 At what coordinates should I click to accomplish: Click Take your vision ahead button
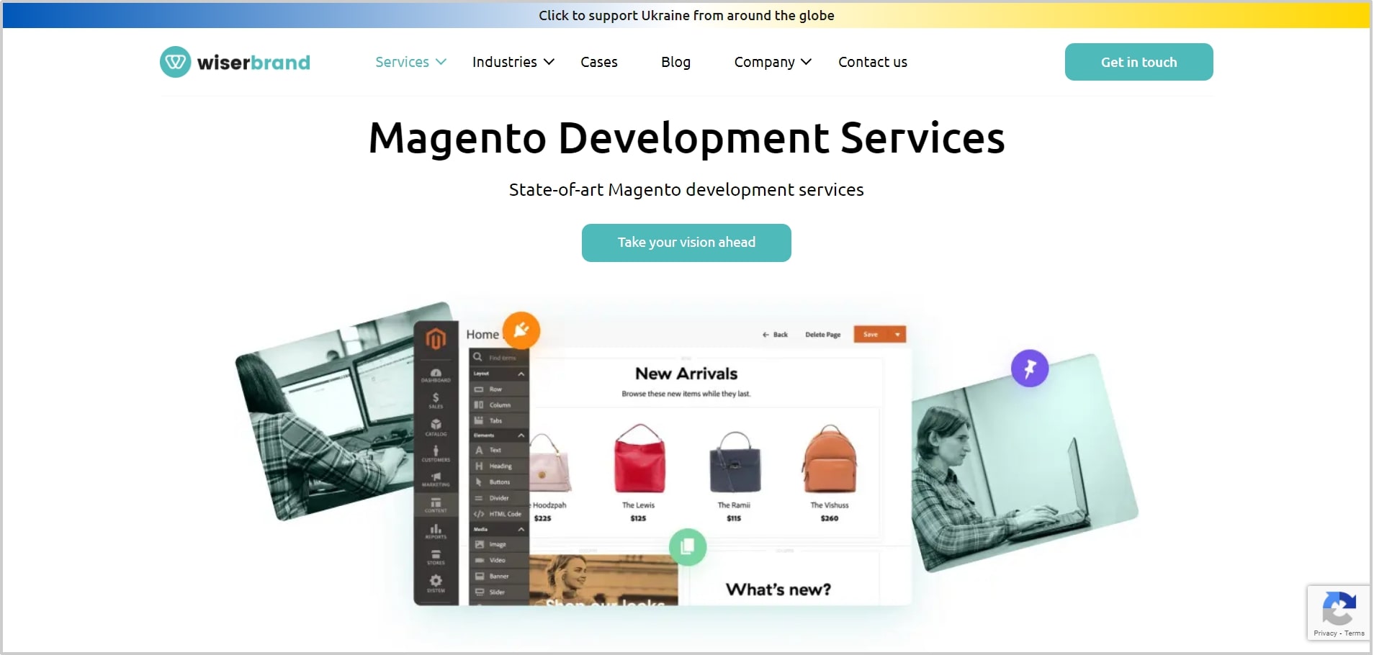[x=686, y=243]
